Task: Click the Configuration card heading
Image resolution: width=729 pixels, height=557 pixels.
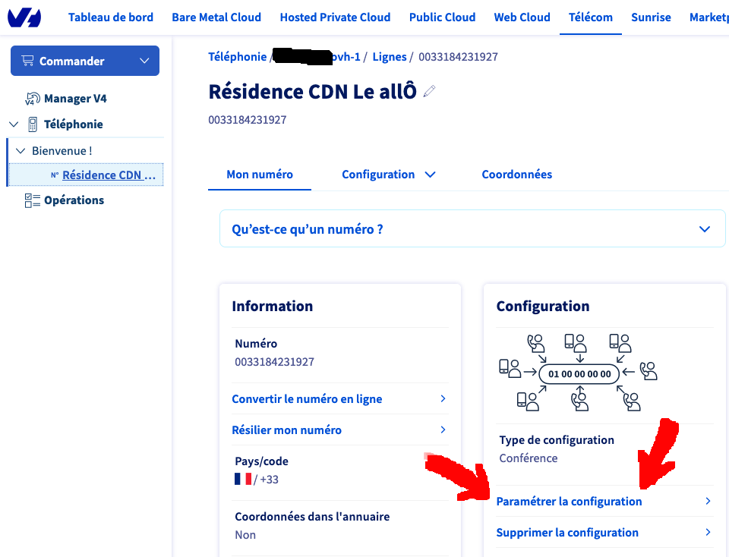Action: click(543, 306)
